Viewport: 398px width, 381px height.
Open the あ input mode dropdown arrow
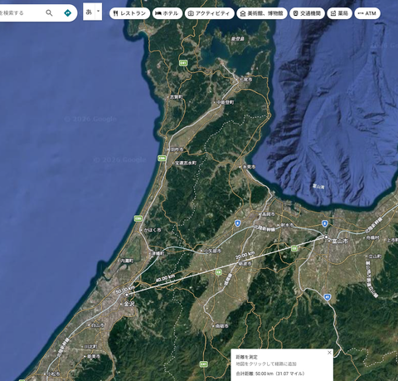pyautogui.click(x=99, y=12)
